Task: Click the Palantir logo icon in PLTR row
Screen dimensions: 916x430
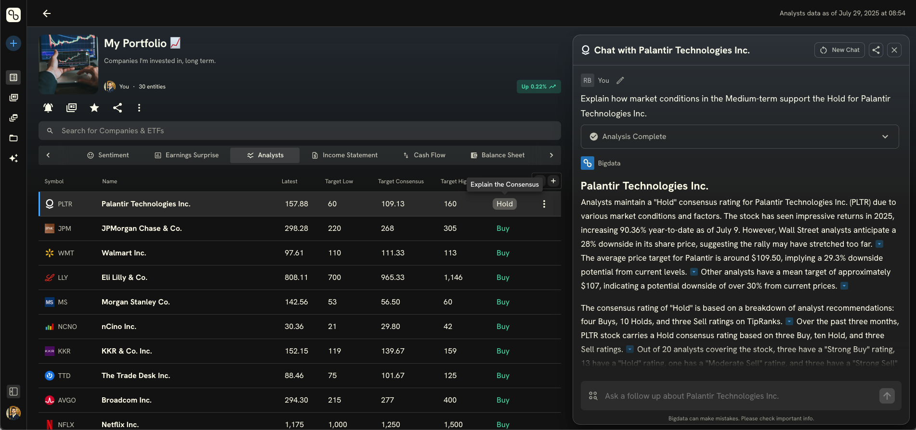Action: 50,204
